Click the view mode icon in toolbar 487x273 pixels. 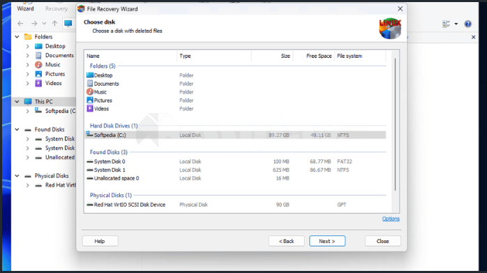447,24
